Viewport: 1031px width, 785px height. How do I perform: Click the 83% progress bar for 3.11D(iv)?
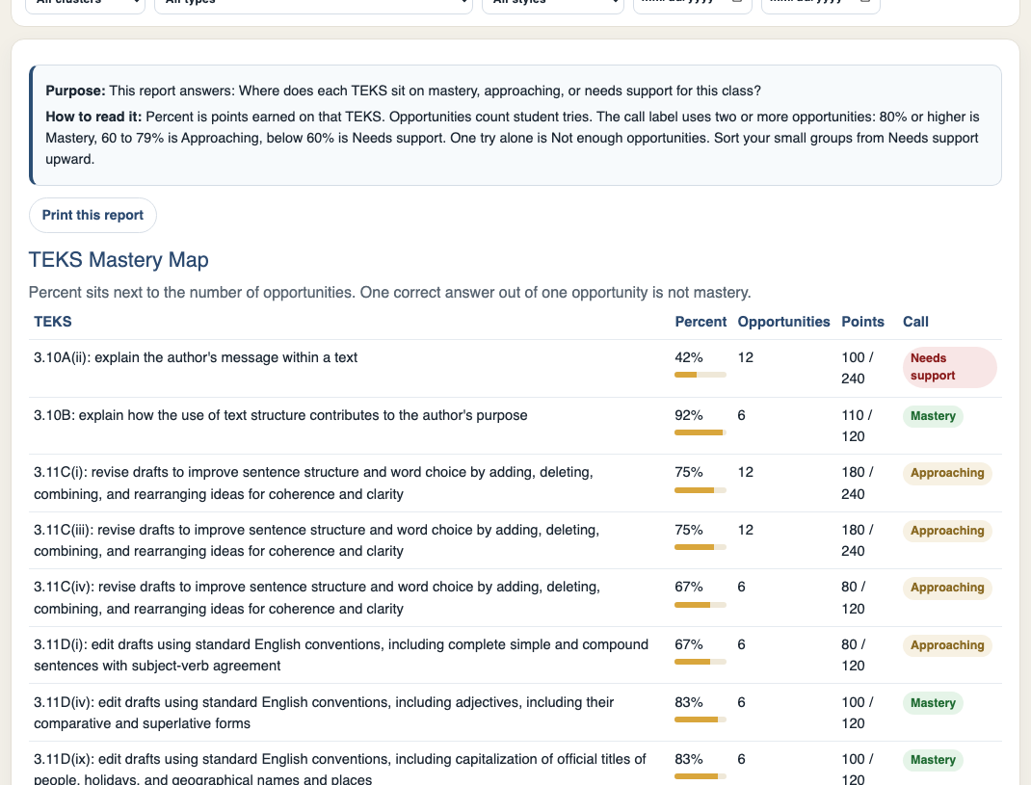(x=701, y=720)
